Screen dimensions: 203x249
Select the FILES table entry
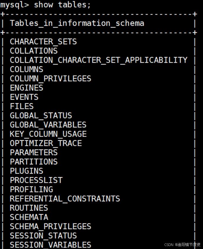pos(22,106)
